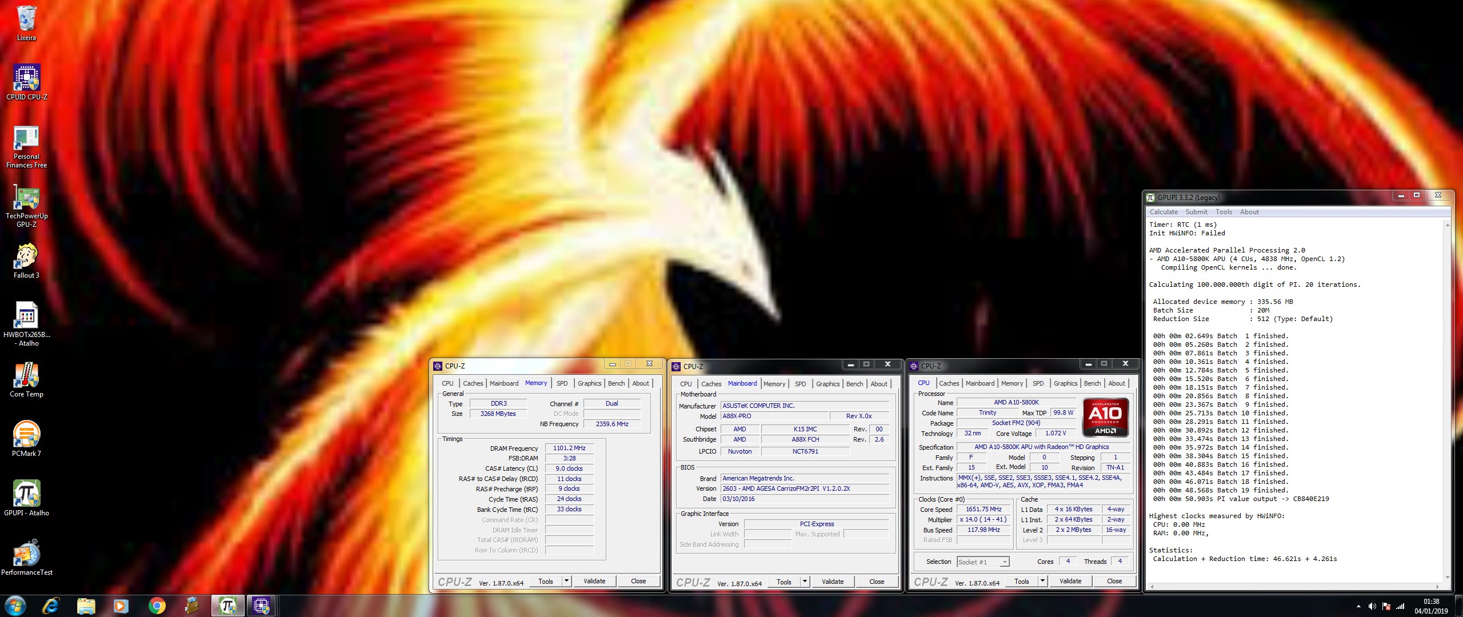1463x617 pixels.
Task: Click the NB Frequency 2359.6 MHz value
Action: [611, 424]
